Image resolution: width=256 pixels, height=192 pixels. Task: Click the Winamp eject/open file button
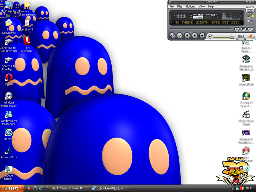click(x=237, y=29)
